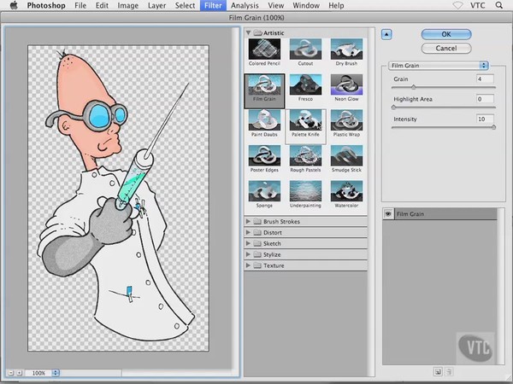Click the zoom in plus button
The width and height of the screenshot is (513, 384).
(x=19, y=373)
